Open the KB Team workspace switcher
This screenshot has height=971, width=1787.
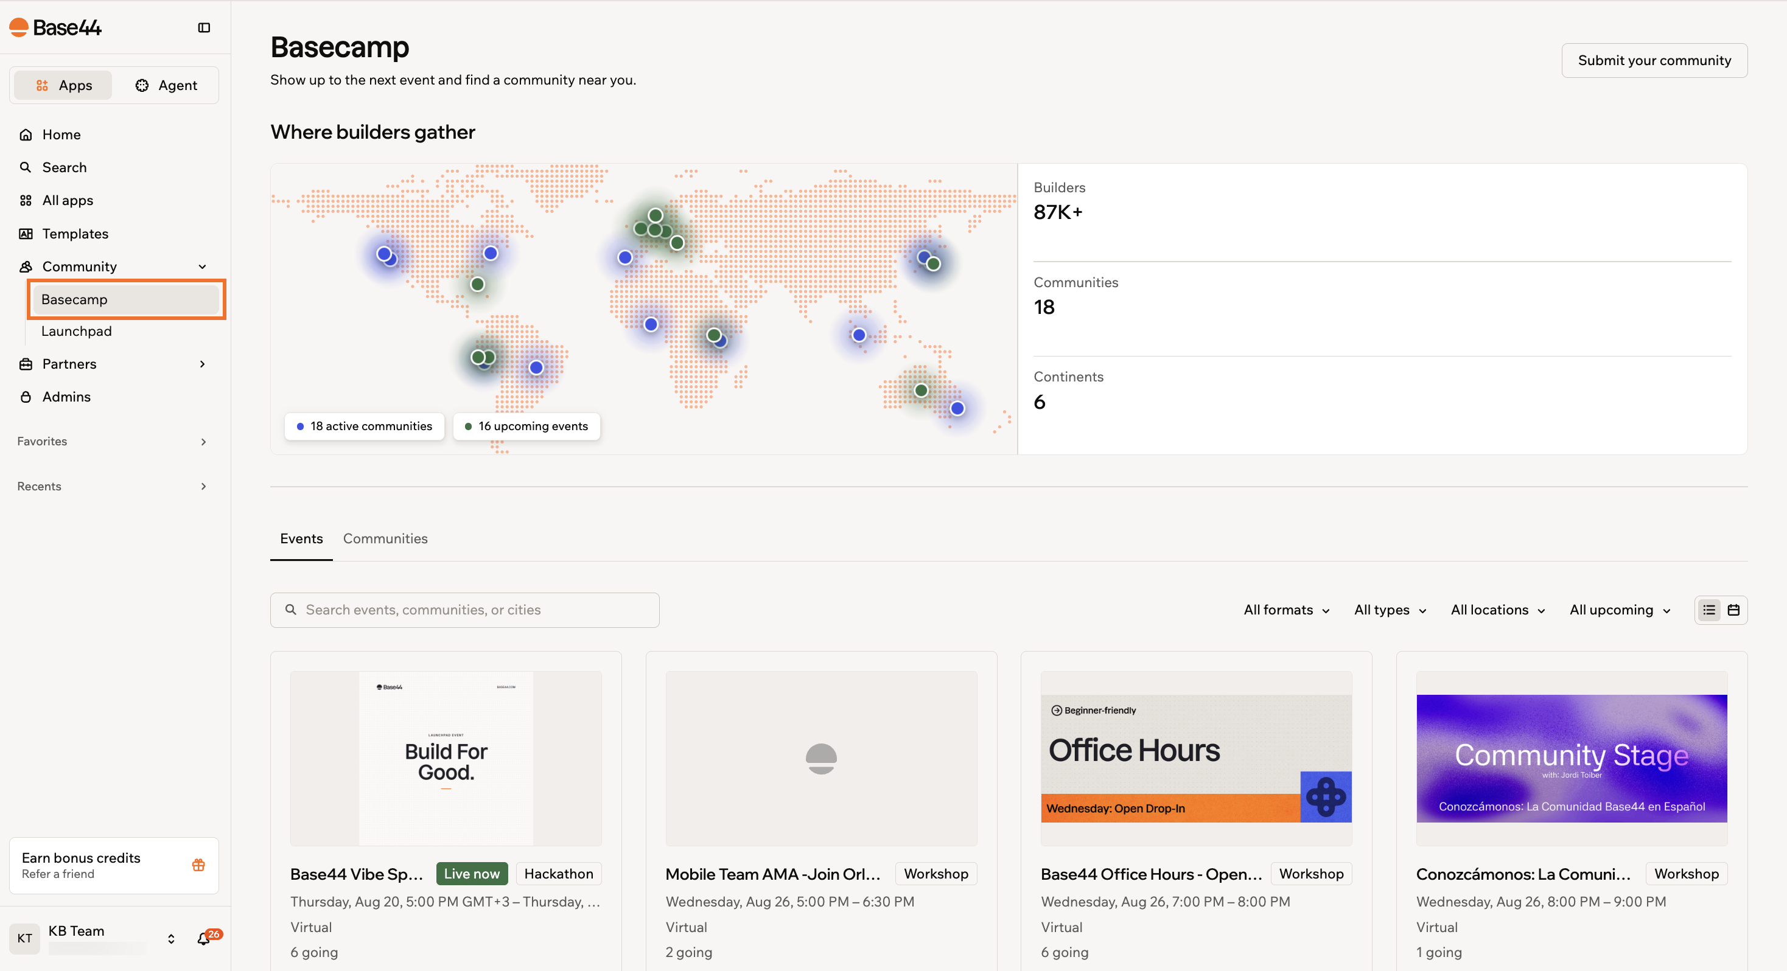click(172, 939)
